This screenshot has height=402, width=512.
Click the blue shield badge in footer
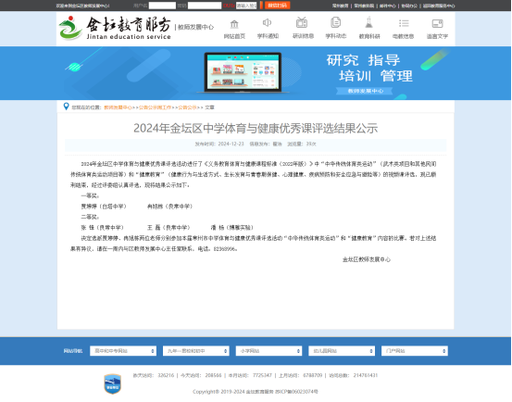click(x=113, y=383)
